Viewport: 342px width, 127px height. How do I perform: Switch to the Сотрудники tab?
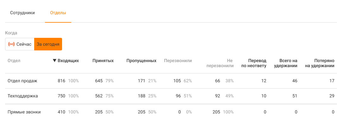(x=22, y=13)
